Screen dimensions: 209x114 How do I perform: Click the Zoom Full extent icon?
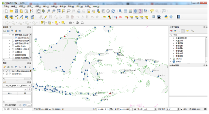[59, 11]
